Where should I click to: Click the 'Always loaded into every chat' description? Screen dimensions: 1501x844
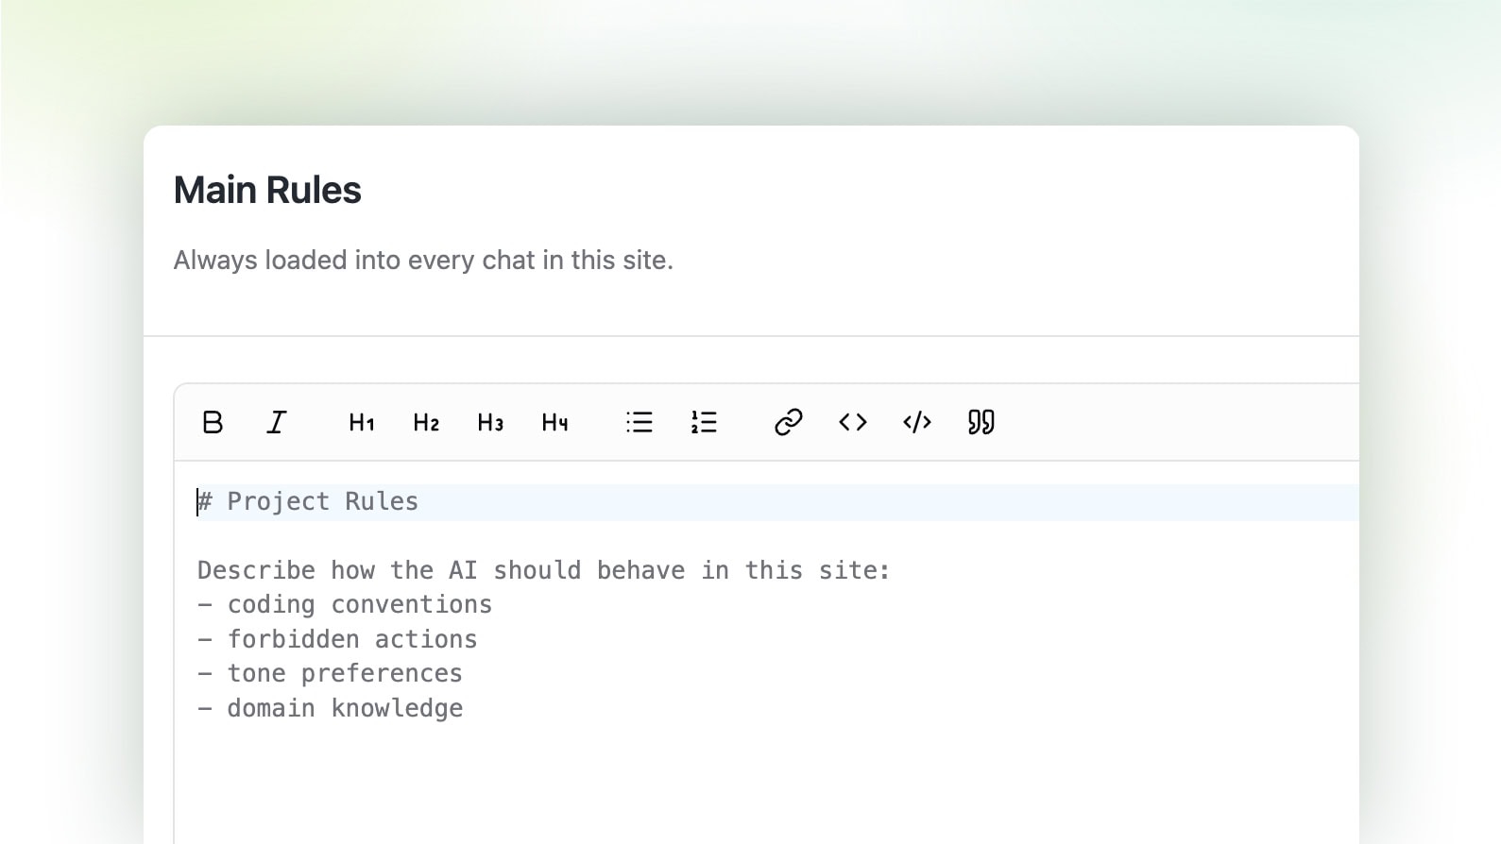click(x=423, y=260)
